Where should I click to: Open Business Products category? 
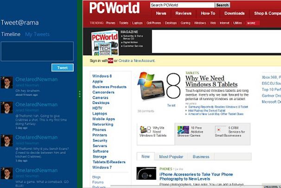click(109, 87)
